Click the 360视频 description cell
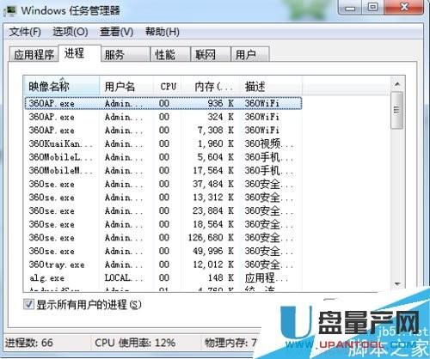Image resolution: width=430 pixels, height=359 pixels. pos(269,143)
